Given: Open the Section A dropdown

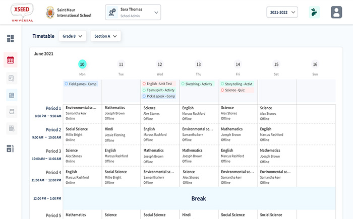Looking at the screenshot, I should coord(105,36).
